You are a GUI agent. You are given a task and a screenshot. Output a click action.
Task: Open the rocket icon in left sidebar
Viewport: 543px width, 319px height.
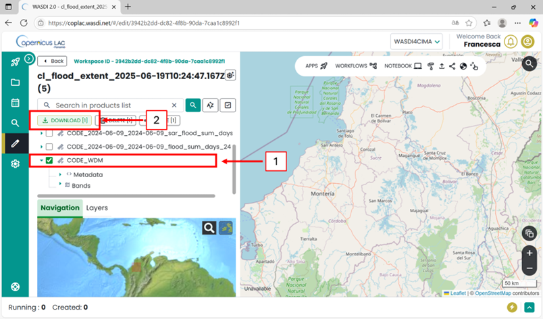pyautogui.click(x=15, y=62)
